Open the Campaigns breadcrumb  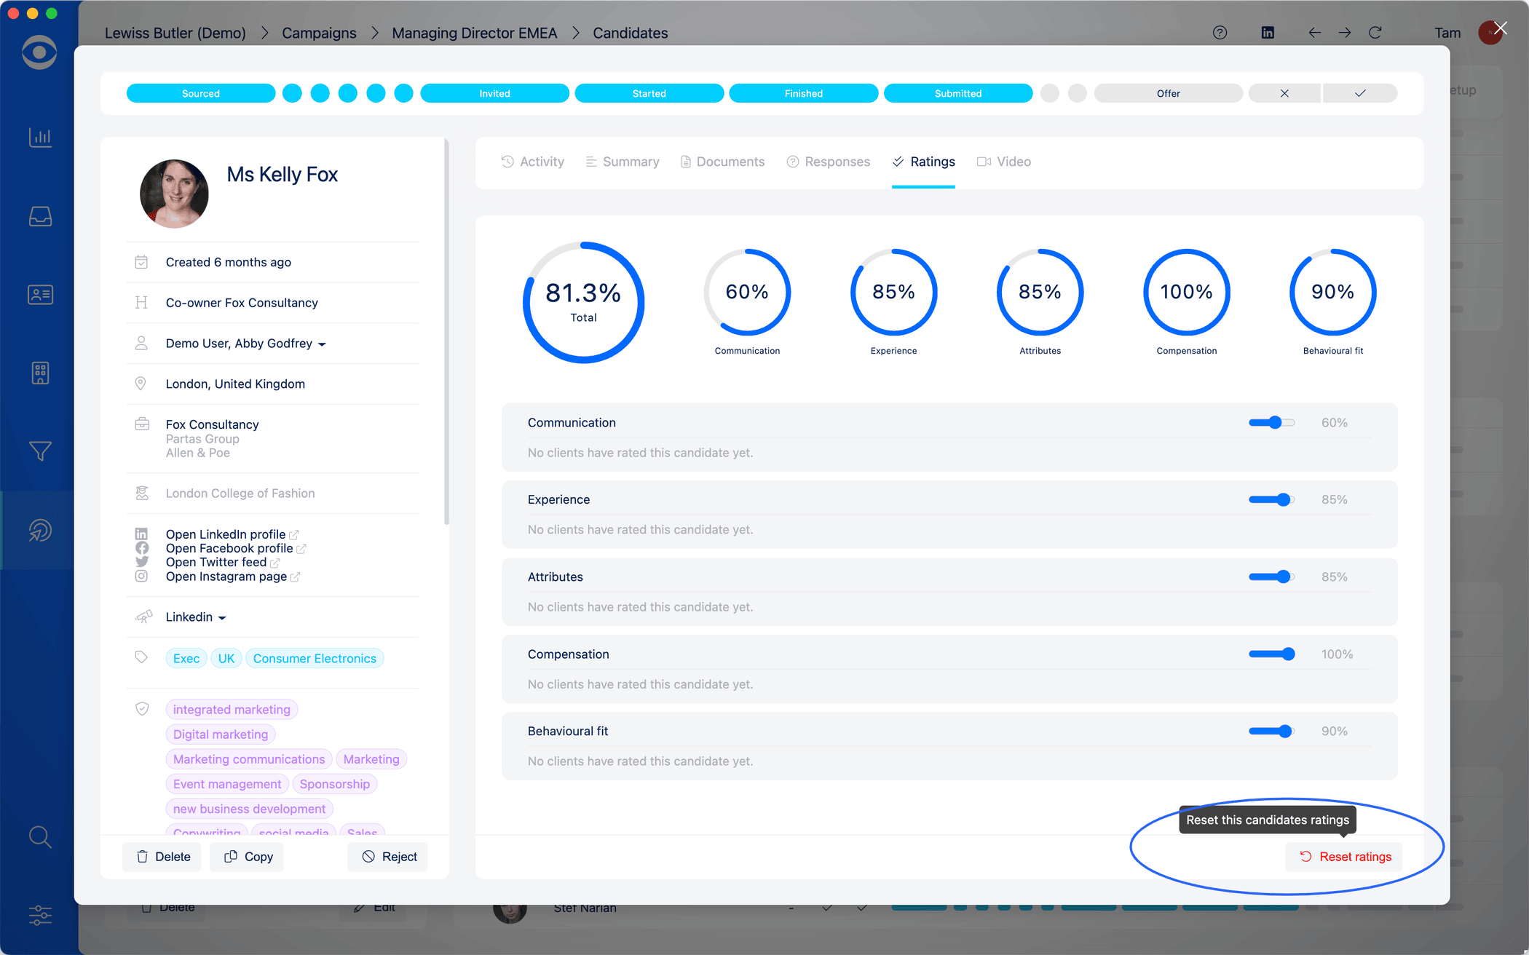pyautogui.click(x=319, y=33)
